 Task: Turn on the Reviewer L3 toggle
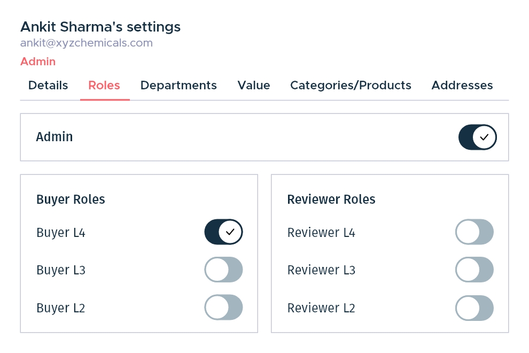pyautogui.click(x=474, y=270)
